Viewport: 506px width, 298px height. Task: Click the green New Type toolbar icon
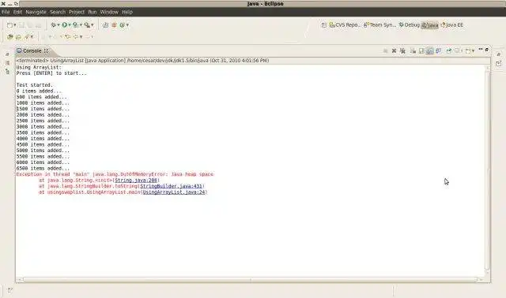(x=122, y=24)
